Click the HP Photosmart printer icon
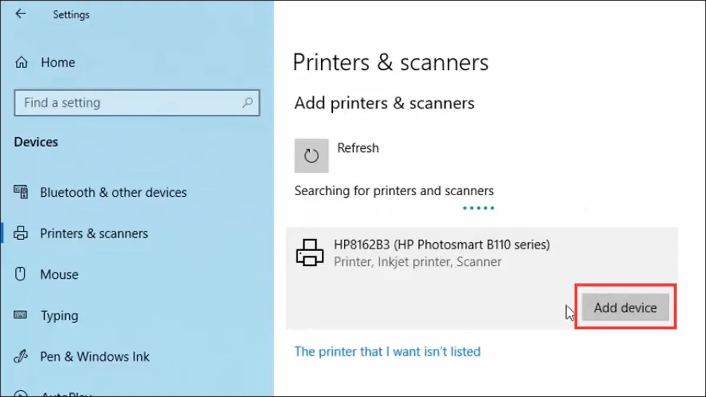This screenshot has height=397, width=706. [x=309, y=252]
